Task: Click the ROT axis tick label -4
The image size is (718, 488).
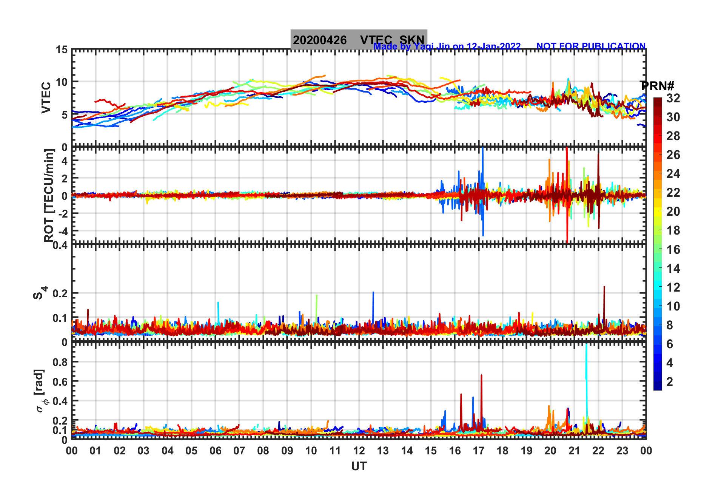Action: pyautogui.click(x=63, y=231)
